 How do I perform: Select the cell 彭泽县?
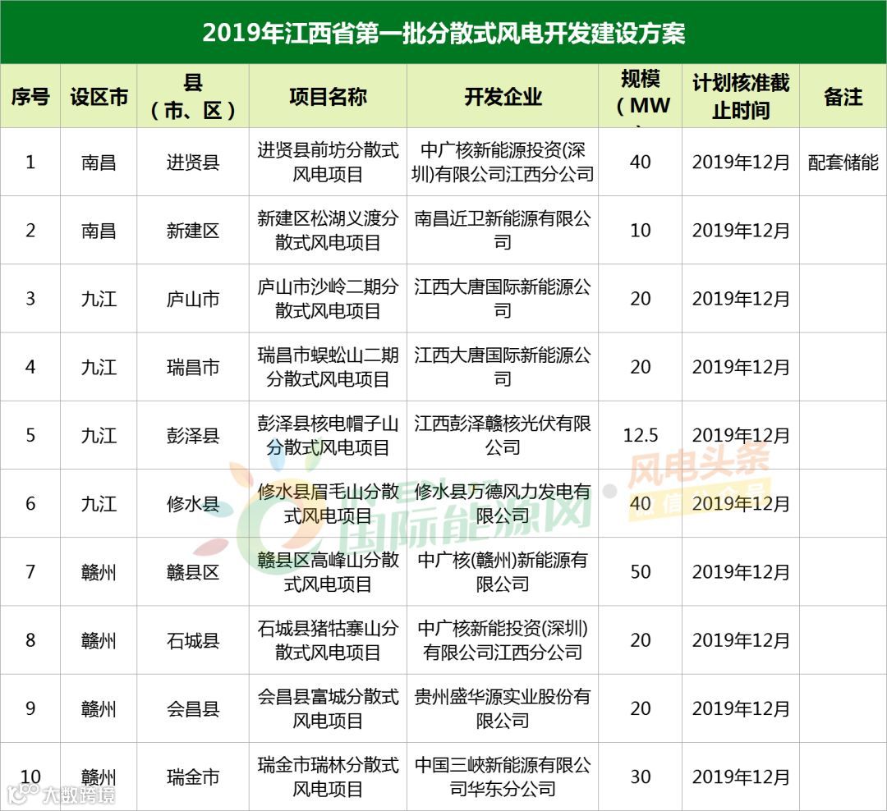point(193,436)
